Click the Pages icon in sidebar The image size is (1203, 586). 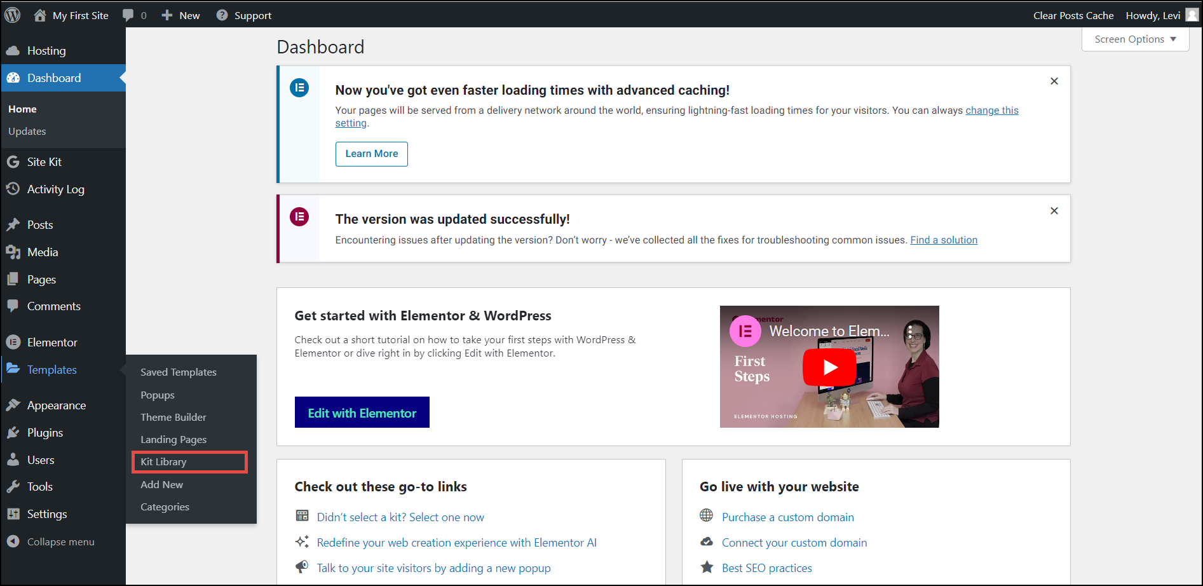13,280
